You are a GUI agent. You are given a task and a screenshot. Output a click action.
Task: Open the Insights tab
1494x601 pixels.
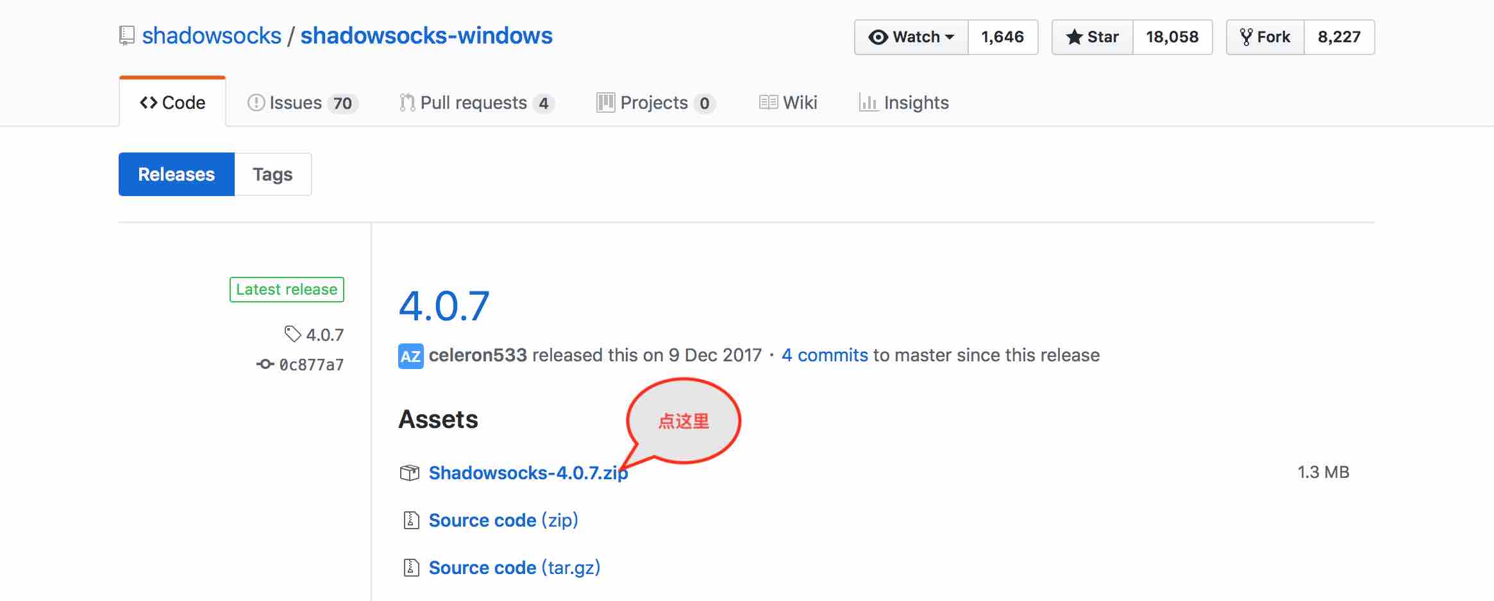(903, 103)
